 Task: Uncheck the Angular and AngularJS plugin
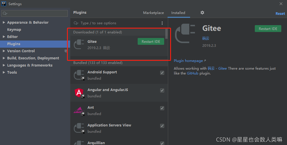[x=162, y=90]
